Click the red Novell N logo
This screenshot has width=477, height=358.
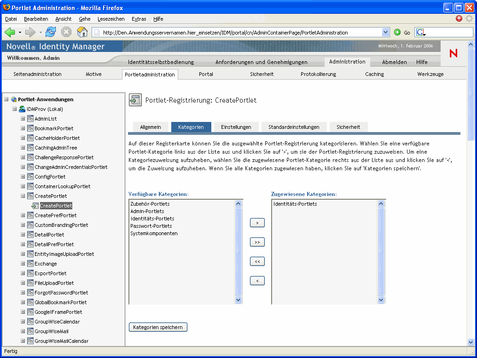click(453, 53)
